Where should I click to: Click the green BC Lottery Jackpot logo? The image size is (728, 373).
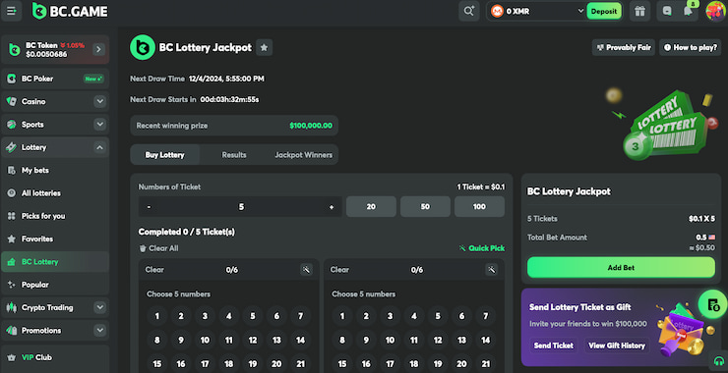click(x=143, y=47)
